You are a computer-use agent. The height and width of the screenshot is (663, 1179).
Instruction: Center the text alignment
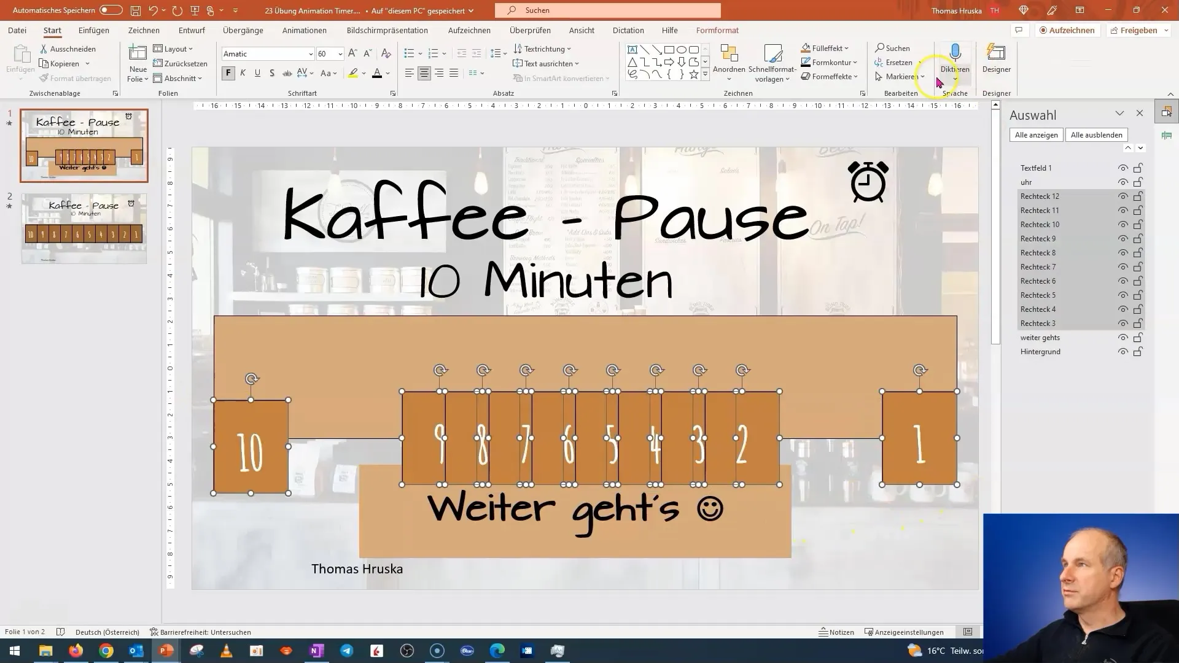pyautogui.click(x=424, y=73)
